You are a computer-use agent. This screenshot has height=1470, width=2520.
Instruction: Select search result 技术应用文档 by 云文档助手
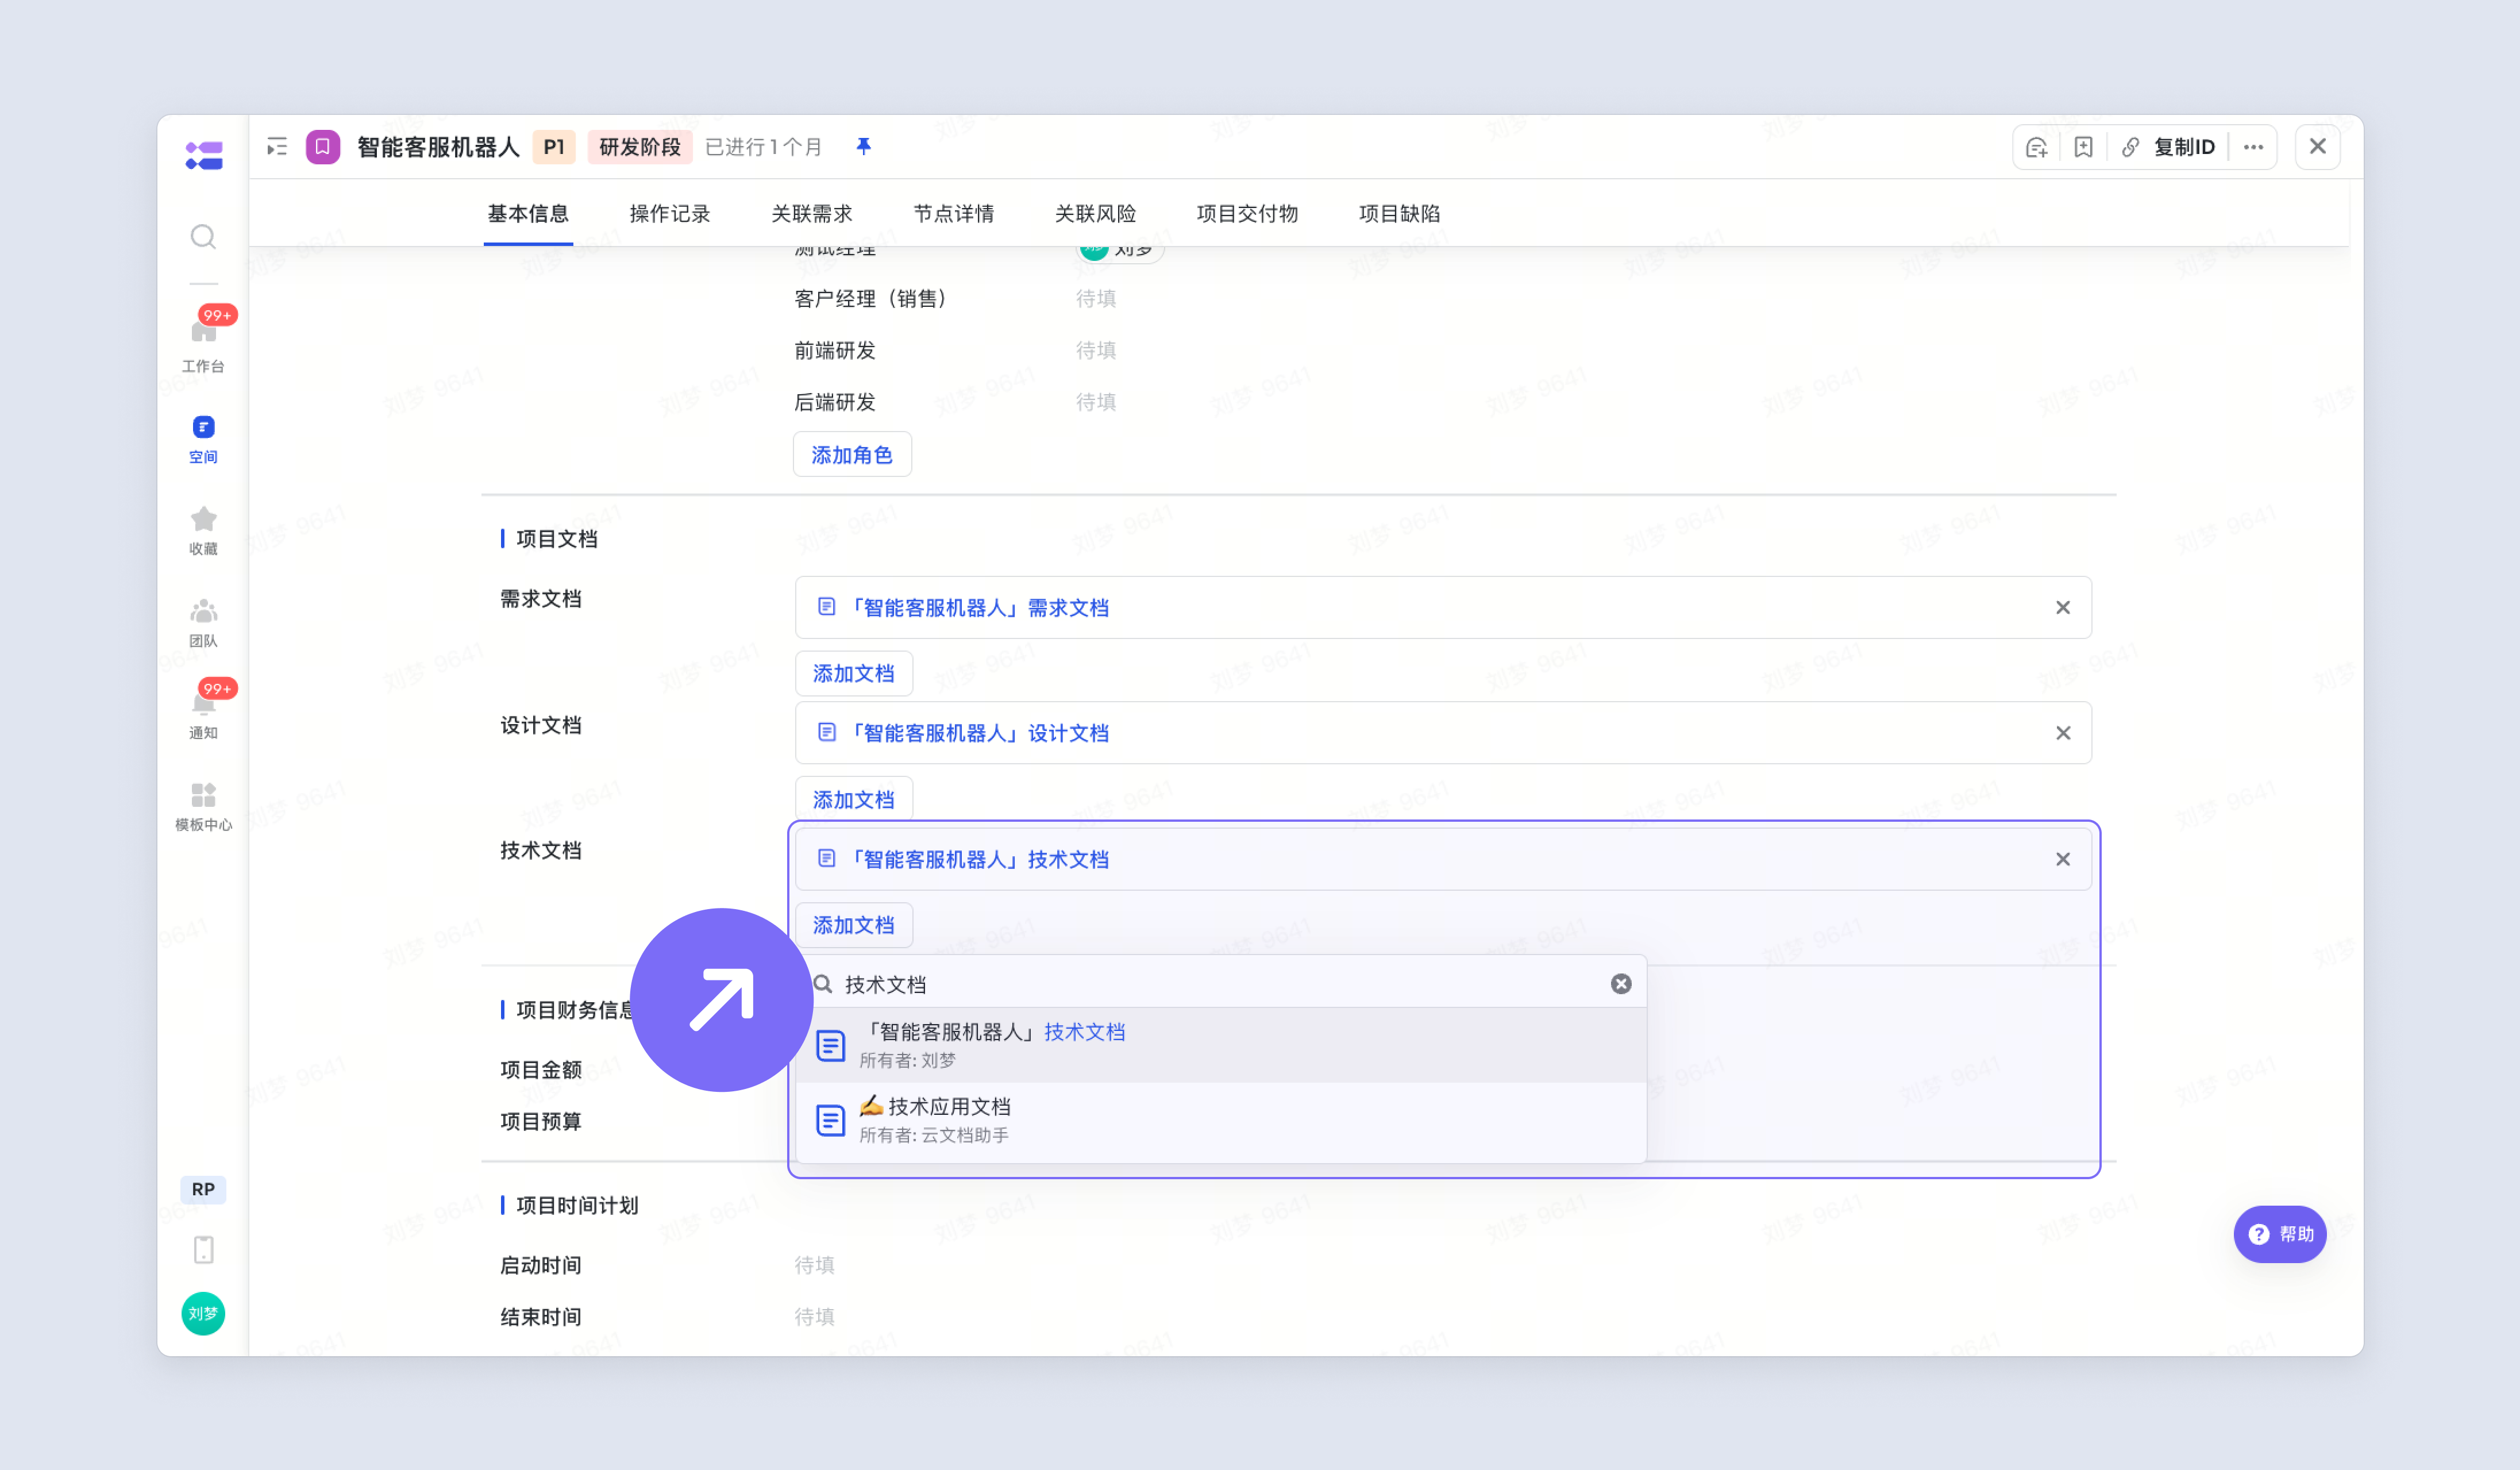[1221, 1120]
